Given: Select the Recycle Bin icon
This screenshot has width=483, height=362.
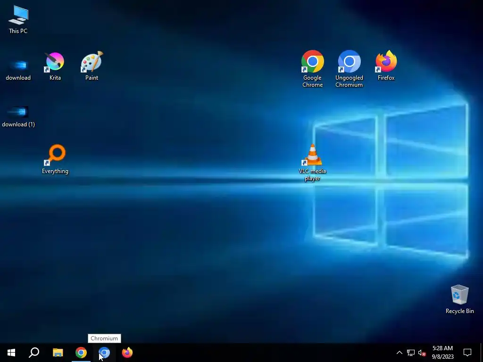Looking at the screenshot, I should coord(459,299).
